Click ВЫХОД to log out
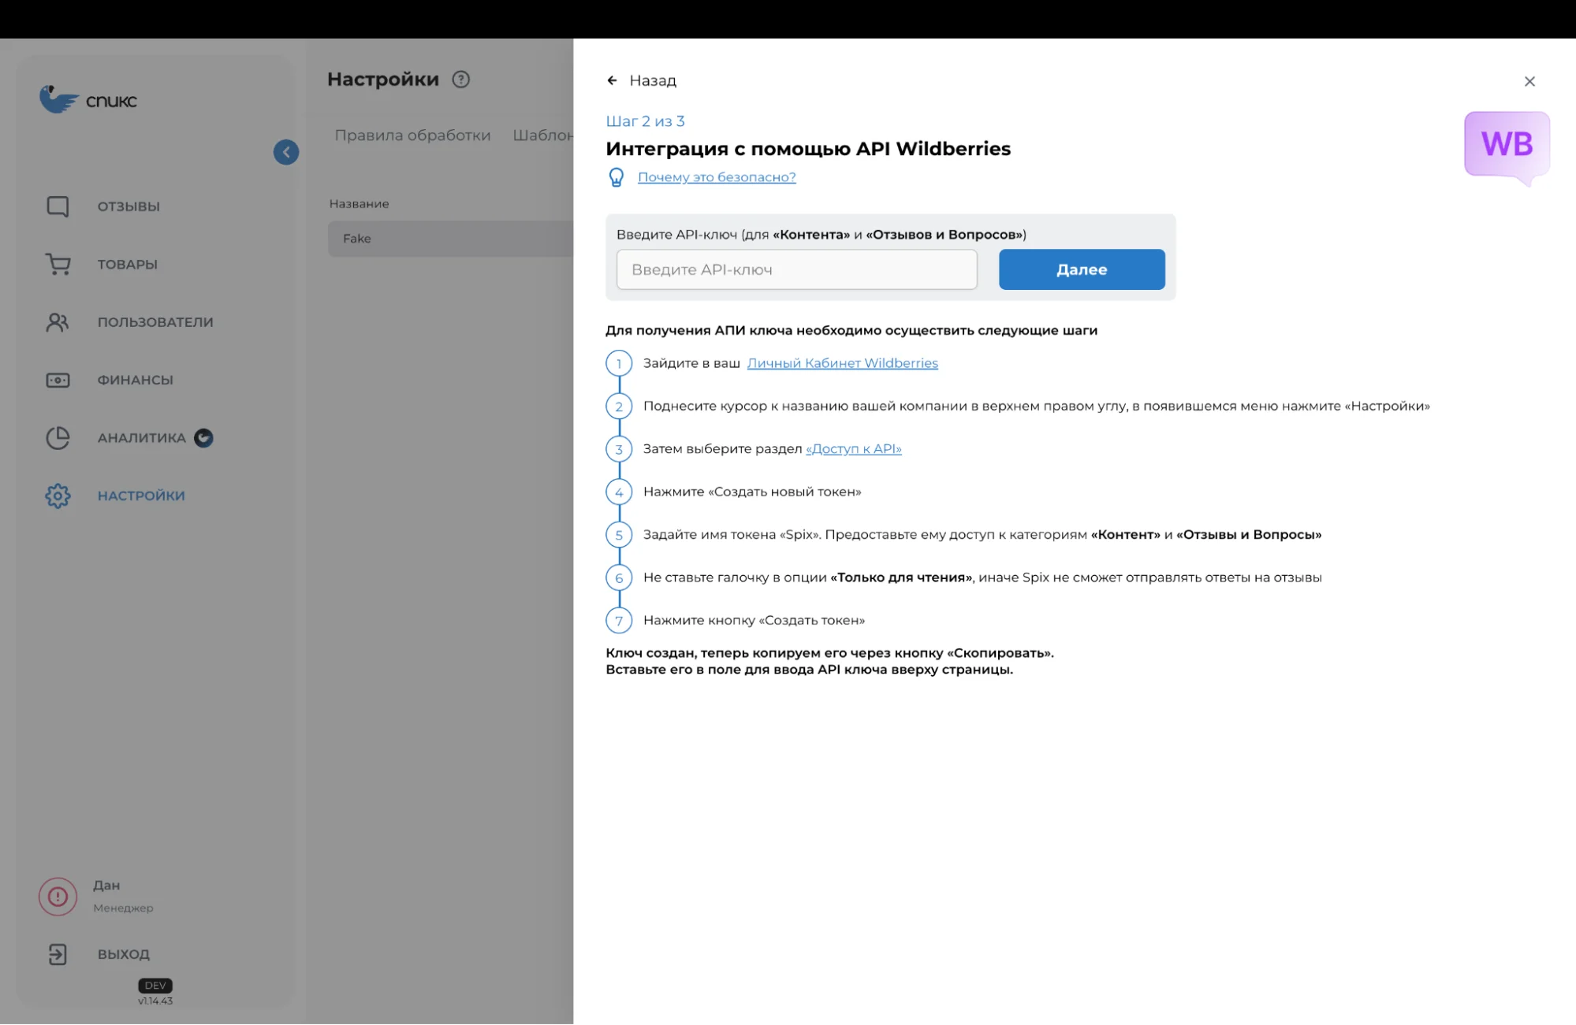This screenshot has width=1576, height=1025. point(124,954)
